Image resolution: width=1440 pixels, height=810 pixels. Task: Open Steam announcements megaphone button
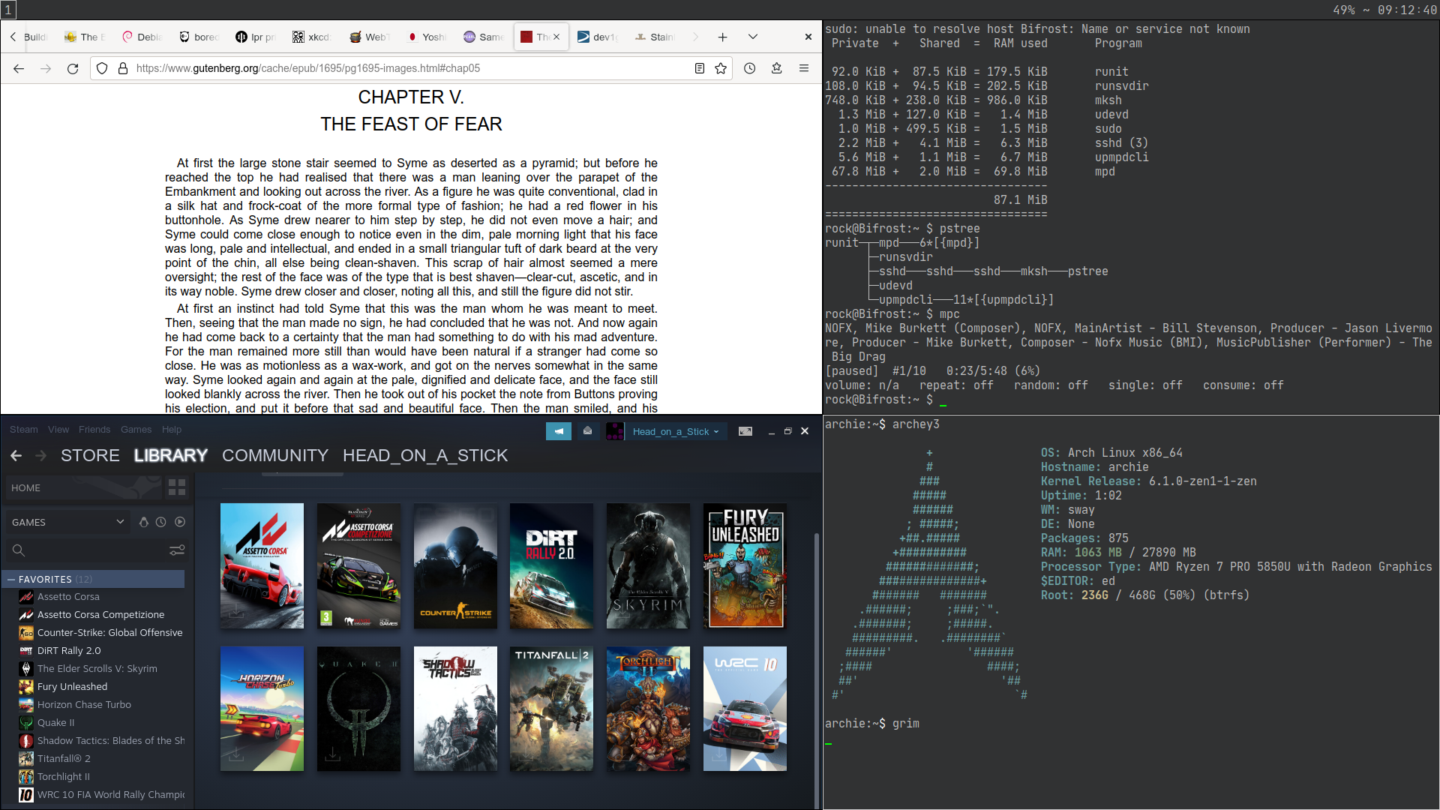tap(559, 431)
